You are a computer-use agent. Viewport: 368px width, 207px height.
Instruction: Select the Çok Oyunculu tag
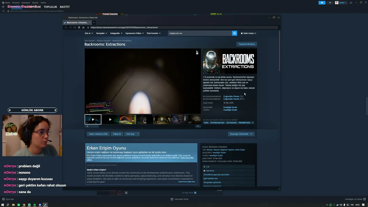(x=231, y=123)
